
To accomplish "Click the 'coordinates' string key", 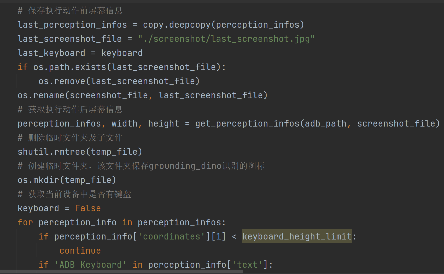I will coord(171,236).
